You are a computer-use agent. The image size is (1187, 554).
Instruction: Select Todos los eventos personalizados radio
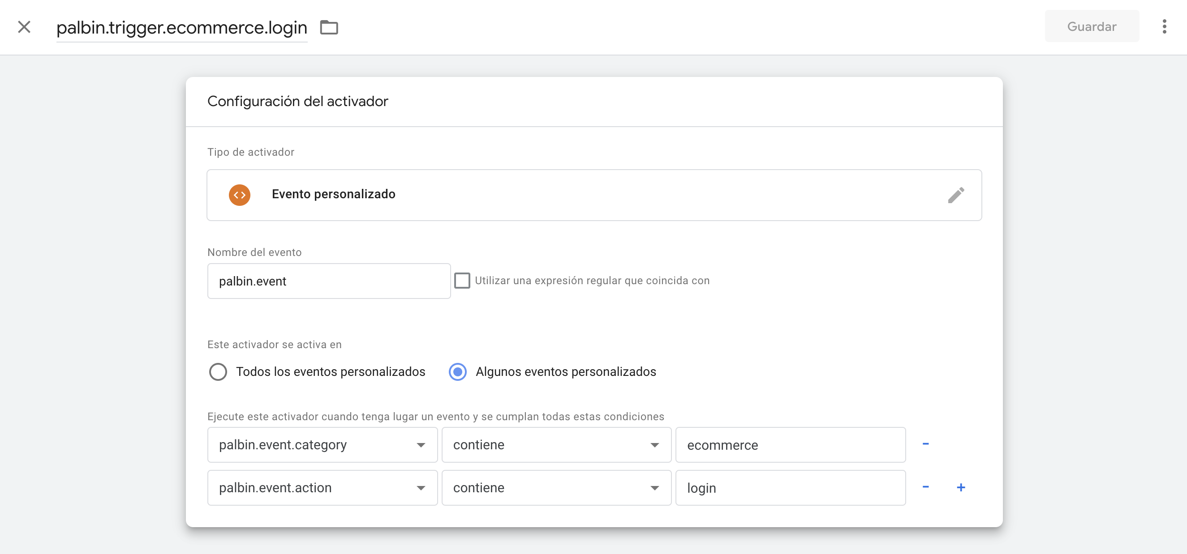coord(218,371)
